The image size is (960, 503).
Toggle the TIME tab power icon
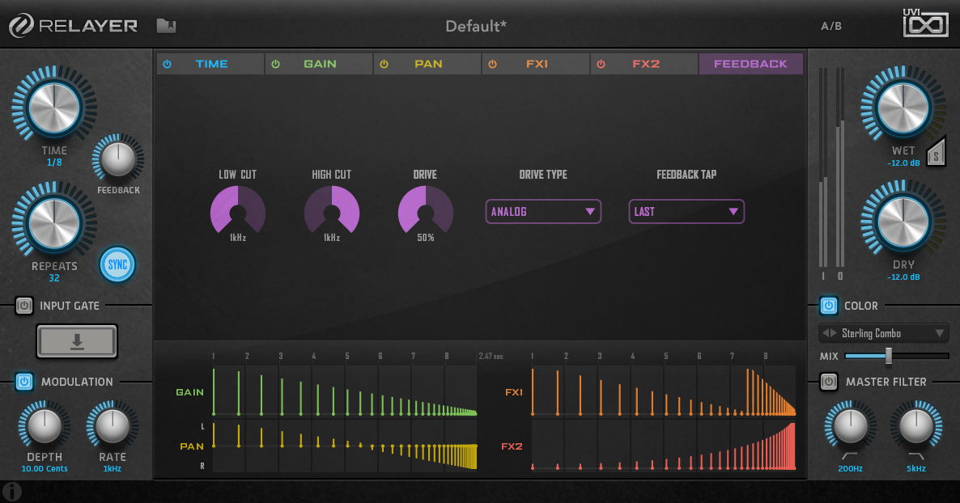point(168,64)
